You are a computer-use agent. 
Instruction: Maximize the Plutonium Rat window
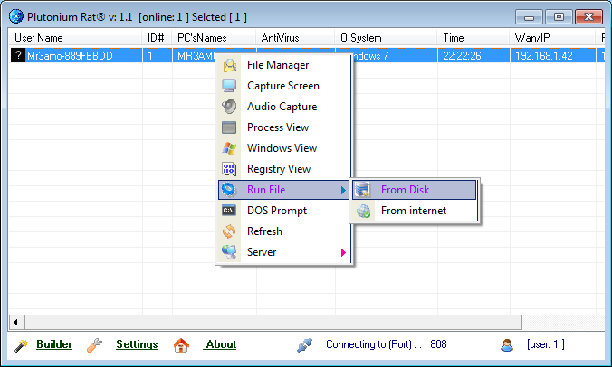[x=559, y=17]
